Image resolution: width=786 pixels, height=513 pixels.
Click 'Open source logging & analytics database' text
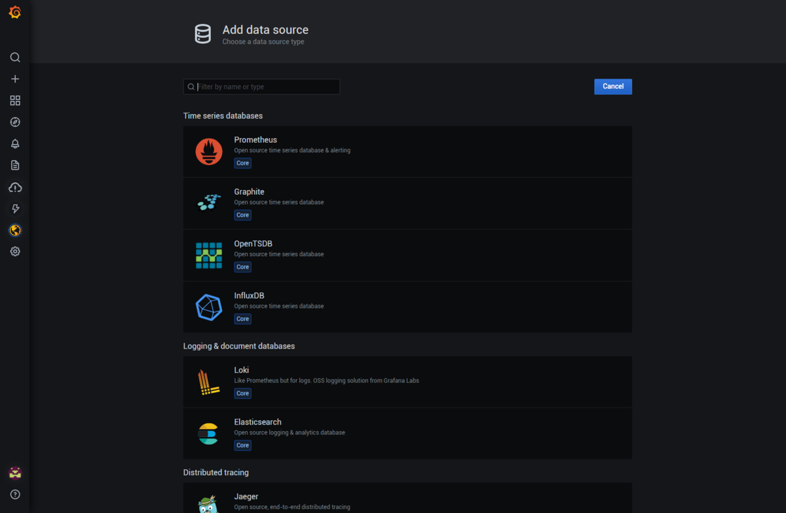point(290,432)
